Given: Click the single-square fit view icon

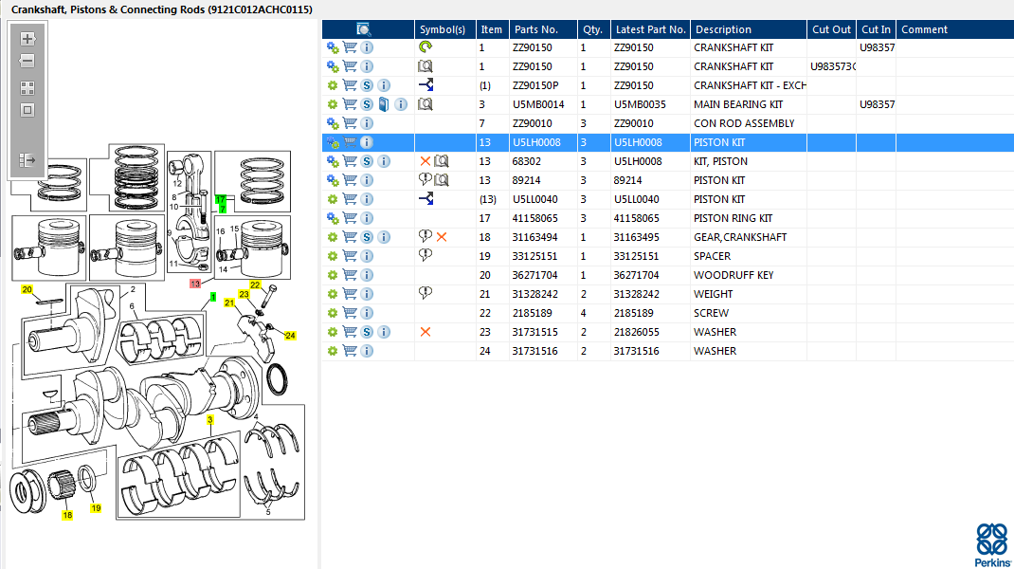Looking at the screenshot, I should pyautogui.click(x=27, y=110).
